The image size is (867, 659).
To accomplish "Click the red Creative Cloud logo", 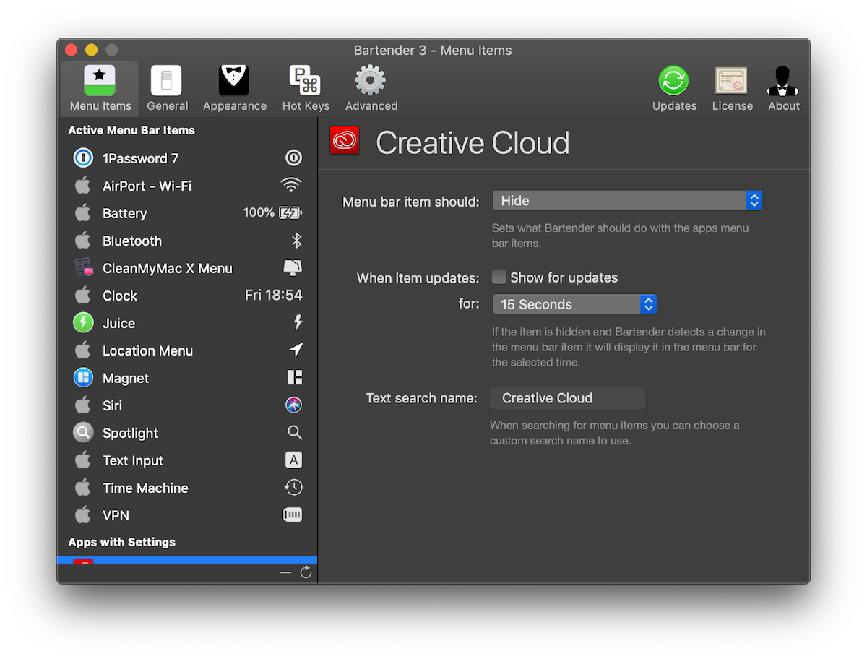I will click(x=345, y=141).
